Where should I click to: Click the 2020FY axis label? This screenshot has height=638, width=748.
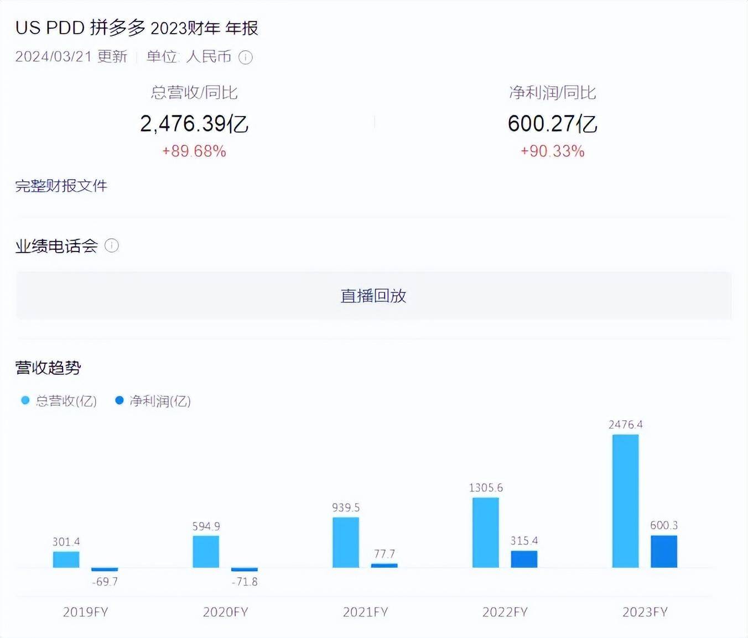tap(226, 612)
